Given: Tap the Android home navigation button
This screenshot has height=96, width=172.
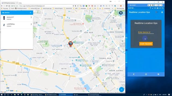Looking at the screenshot, I should [x=146, y=74].
